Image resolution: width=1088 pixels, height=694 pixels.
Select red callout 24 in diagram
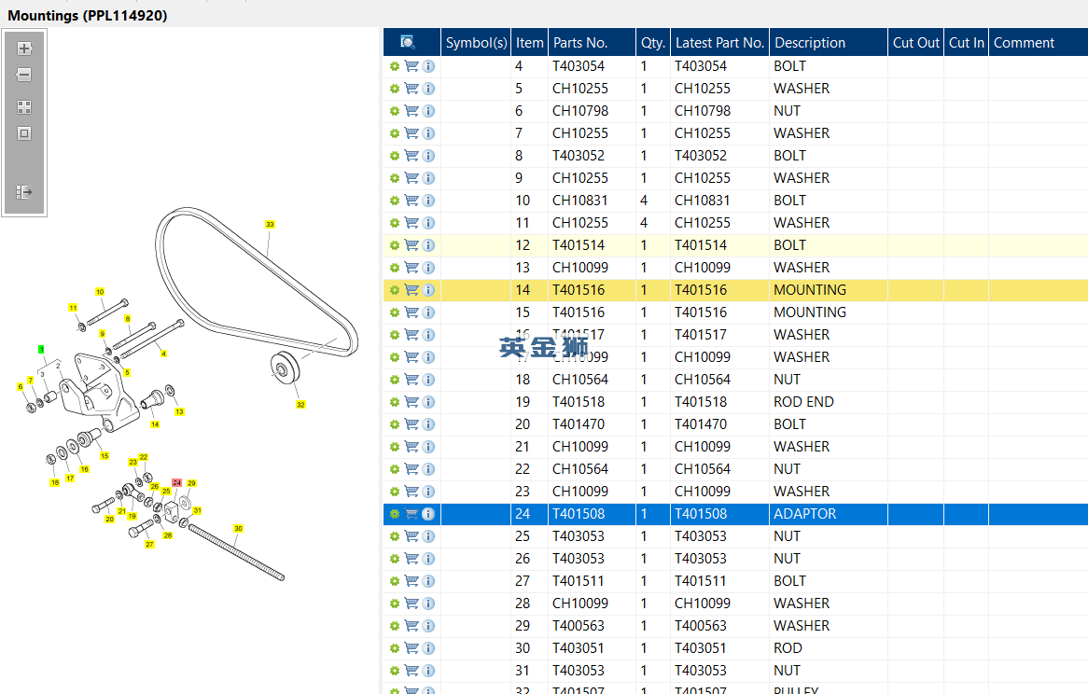pyautogui.click(x=177, y=482)
